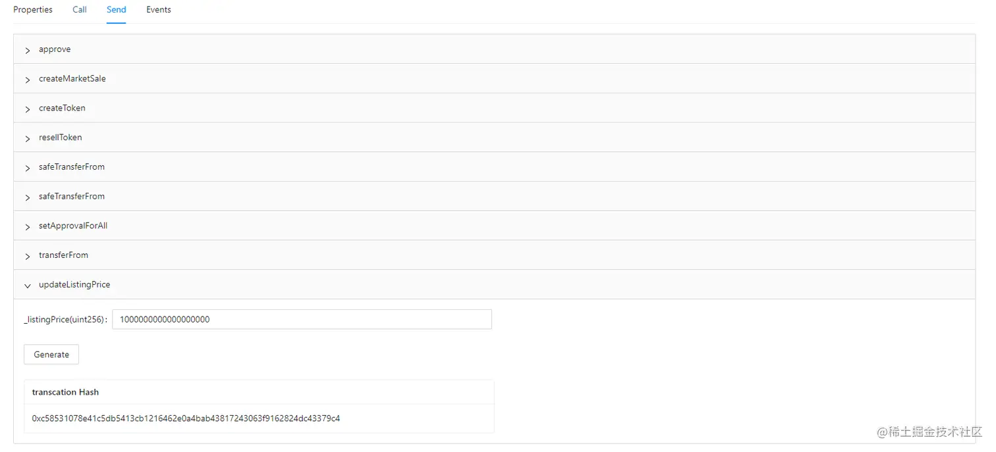Collapse the updateListingPrice panel header
This screenshot has height=452, width=996.
point(494,284)
